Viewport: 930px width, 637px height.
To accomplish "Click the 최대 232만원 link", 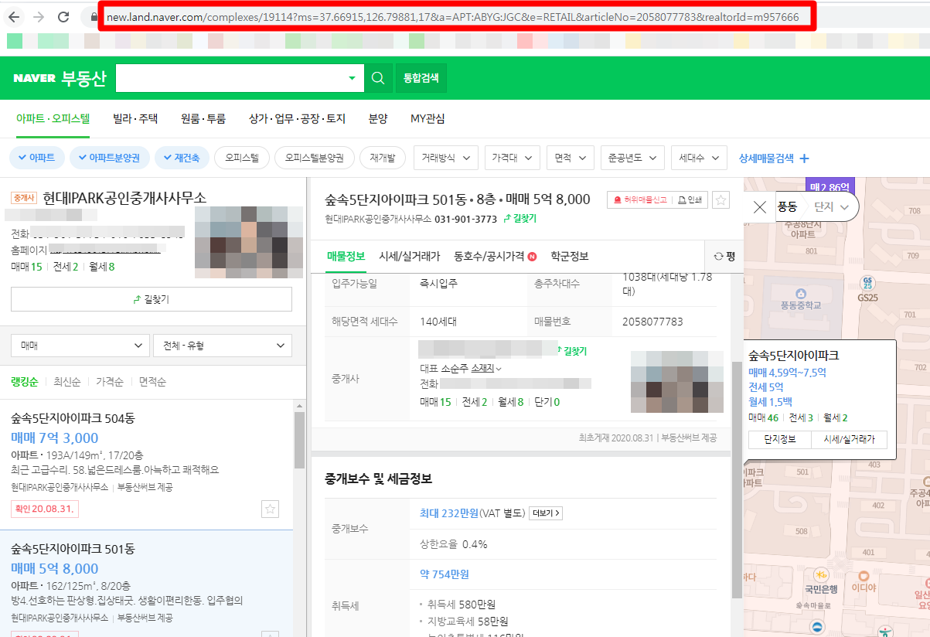I will click(x=448, y=513).
